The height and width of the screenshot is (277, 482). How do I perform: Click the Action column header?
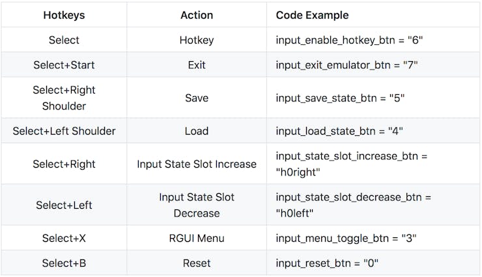click(x=197, y=15)
